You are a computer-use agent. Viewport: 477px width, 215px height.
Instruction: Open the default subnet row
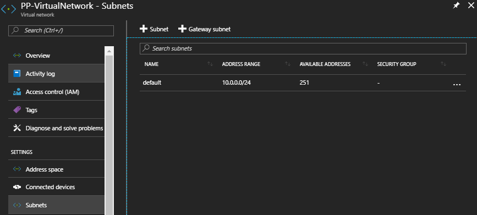pos(303,82)
